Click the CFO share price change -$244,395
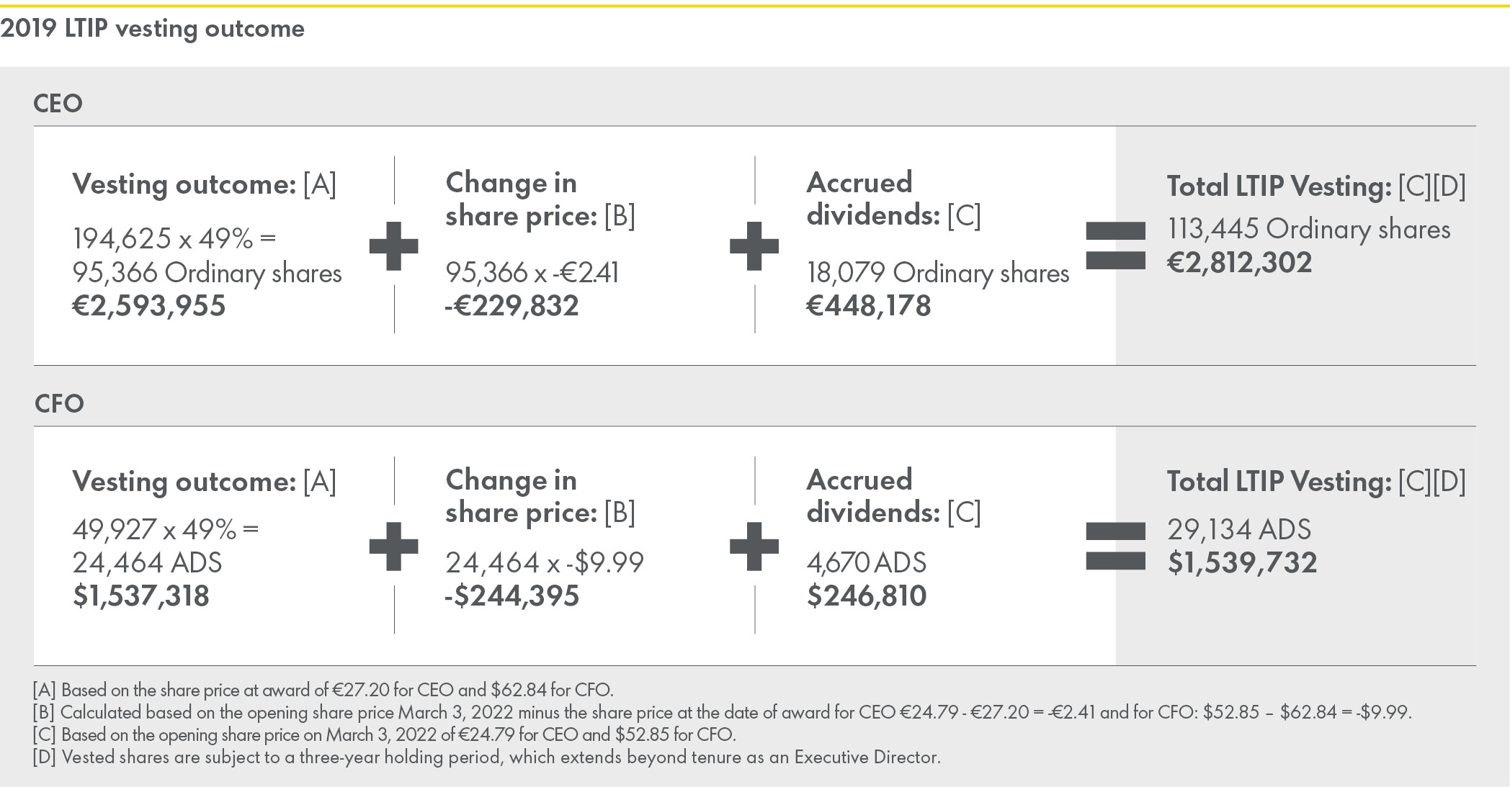Screen dimensions: 1510x787 pos(511,596)
